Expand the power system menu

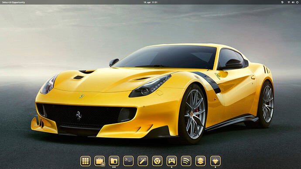297,2
